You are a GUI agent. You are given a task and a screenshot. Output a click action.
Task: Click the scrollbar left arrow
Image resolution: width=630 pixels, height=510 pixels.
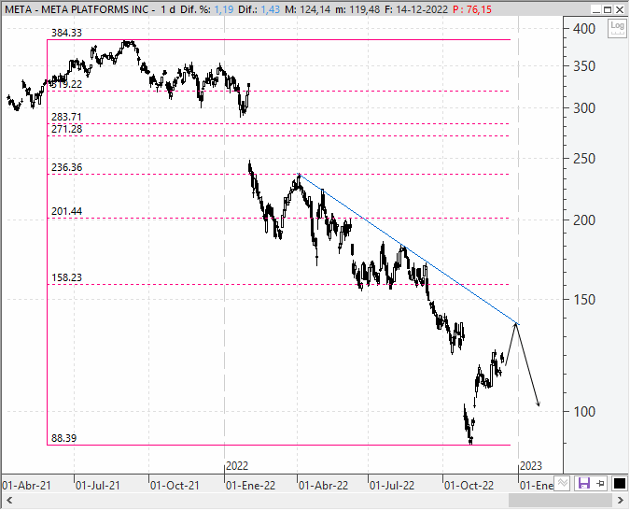pyautogui.click(x=8, y=501)
